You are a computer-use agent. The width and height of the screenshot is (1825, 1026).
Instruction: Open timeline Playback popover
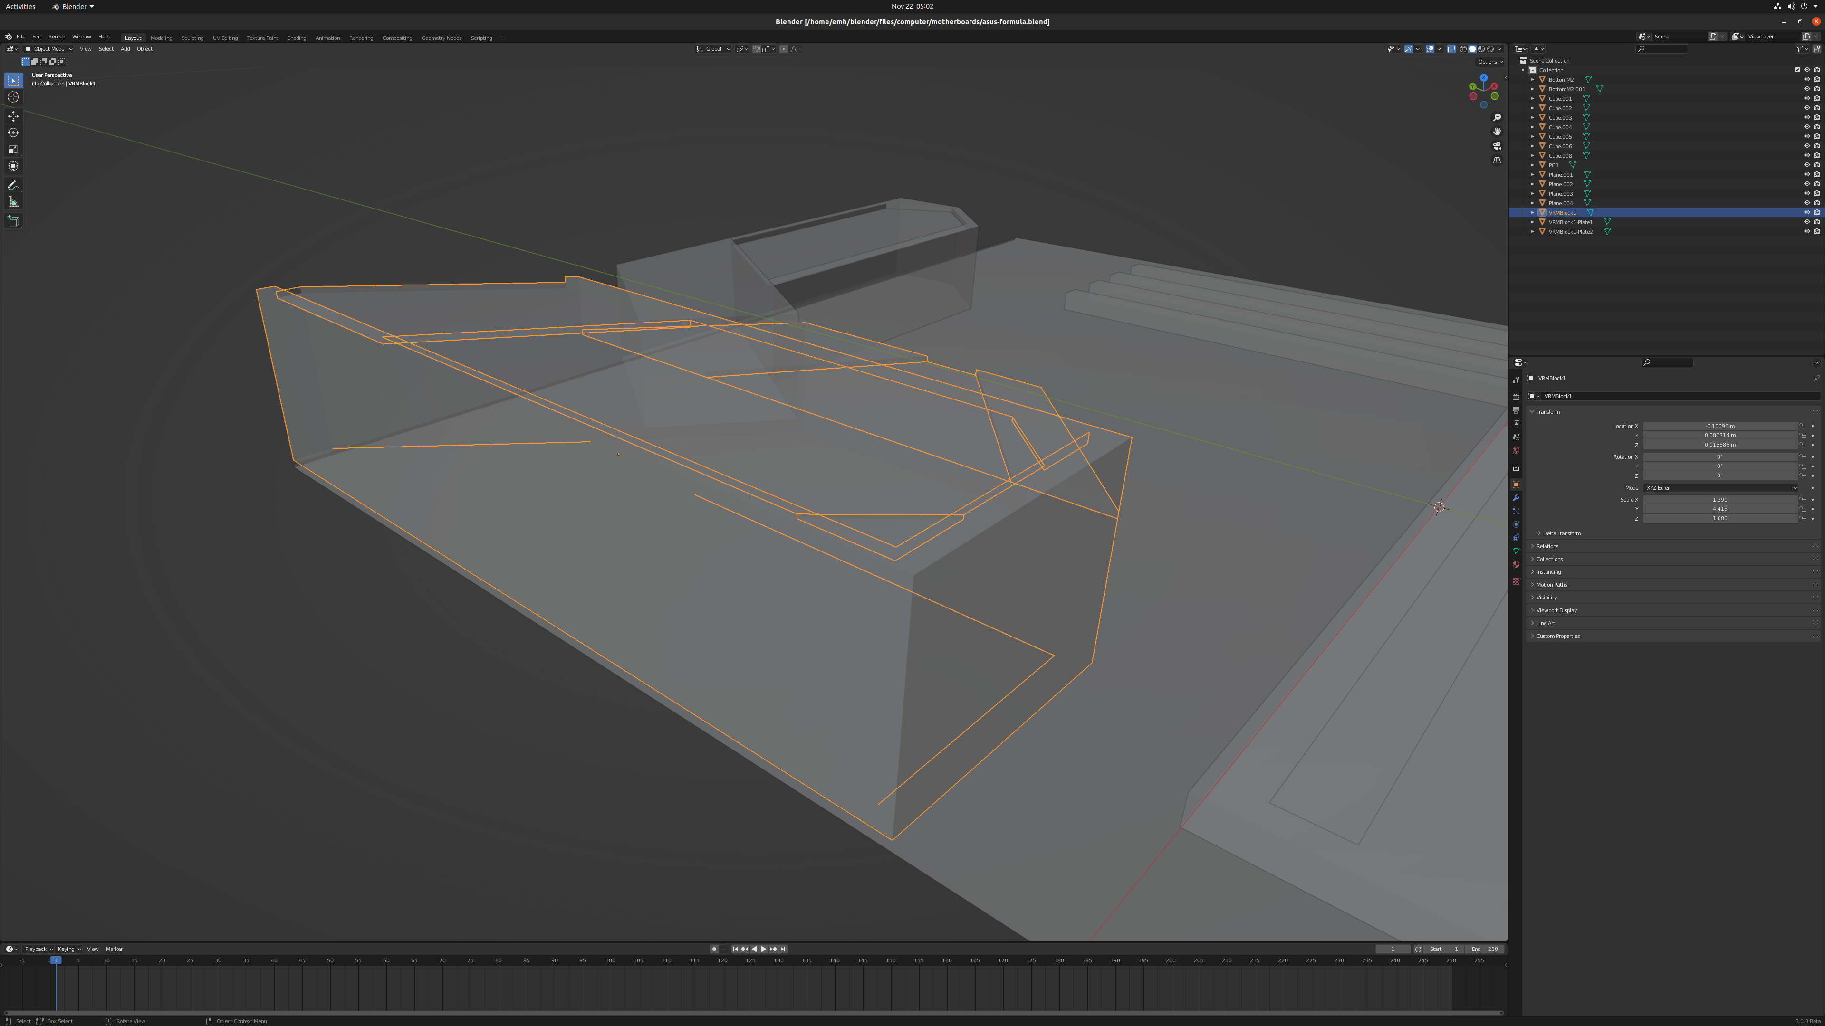[39, 949]
